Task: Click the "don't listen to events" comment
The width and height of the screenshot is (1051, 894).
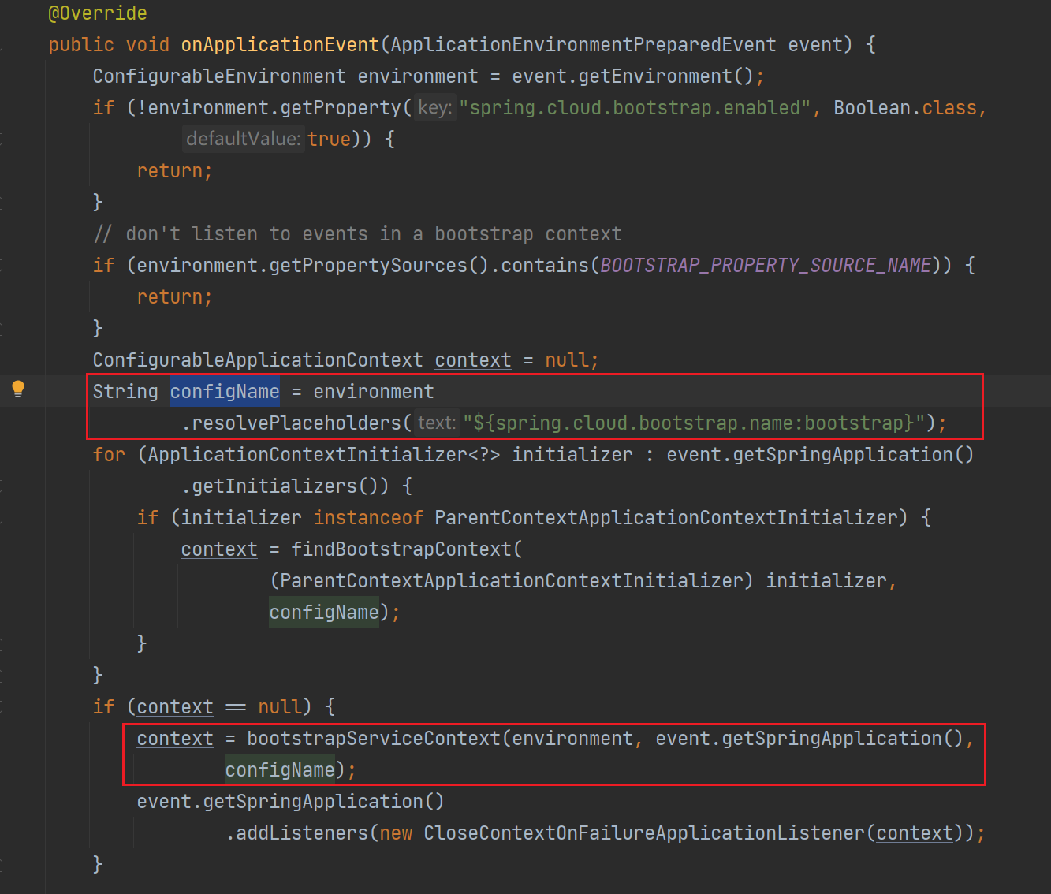Action: (x=357, y=234)
